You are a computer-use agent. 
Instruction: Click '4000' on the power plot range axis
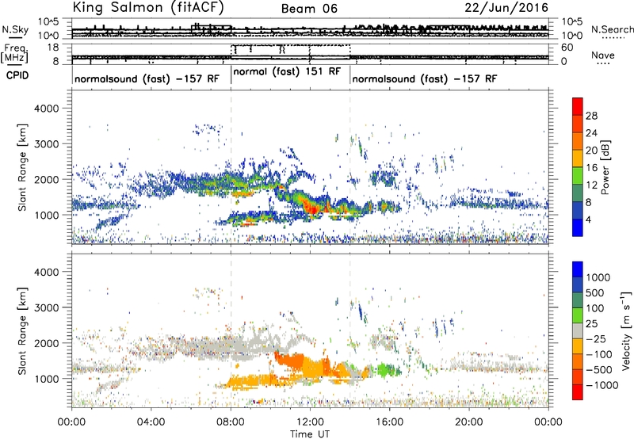point(46,109)
